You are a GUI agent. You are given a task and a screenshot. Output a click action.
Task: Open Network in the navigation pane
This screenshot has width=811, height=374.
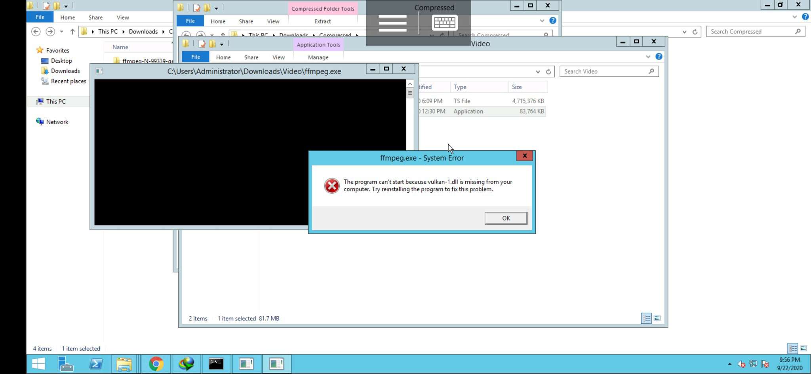click(x=57, y=122)
